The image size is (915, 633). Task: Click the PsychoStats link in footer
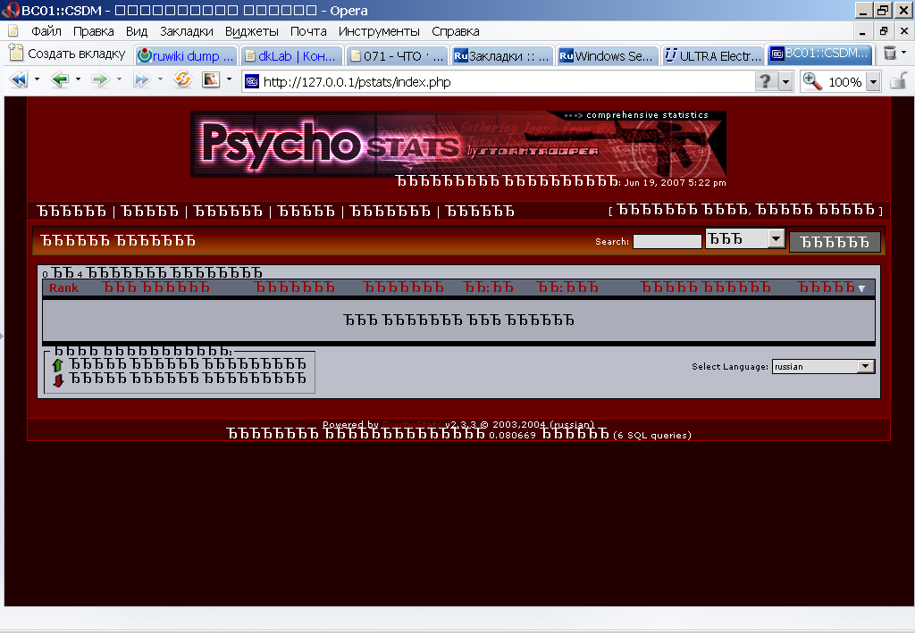412,424
